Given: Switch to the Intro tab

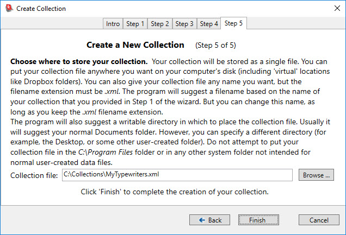Looking at the screenshot, I should pyautogui.click(x=113, y=24).
